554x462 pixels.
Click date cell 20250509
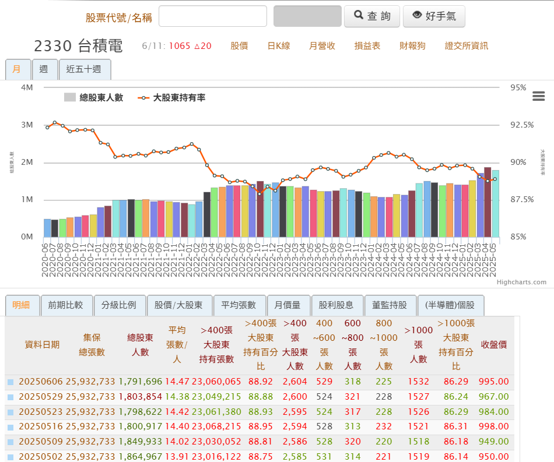41,442
